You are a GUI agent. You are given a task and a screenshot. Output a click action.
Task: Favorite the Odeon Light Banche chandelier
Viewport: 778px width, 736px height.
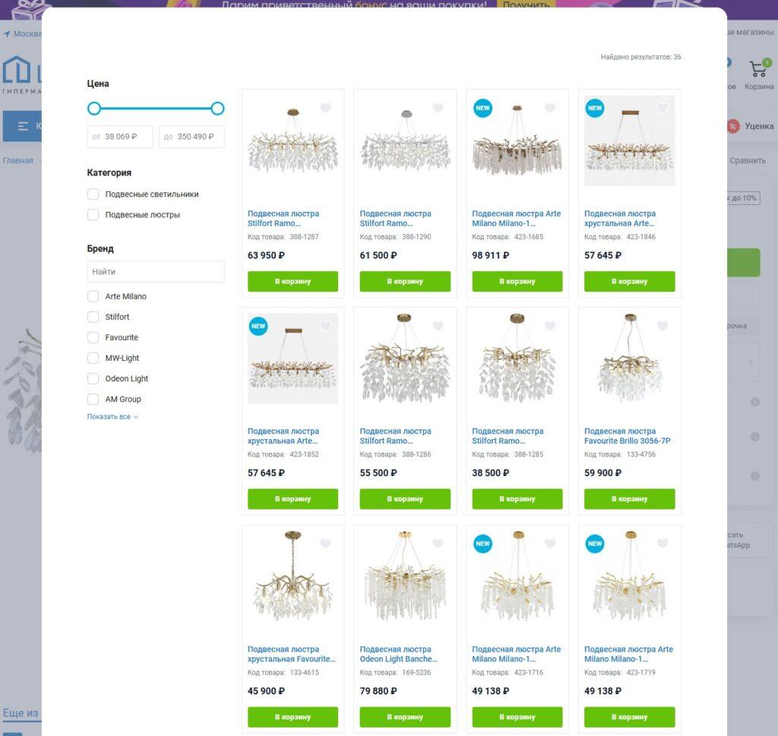[x=438, y=544]
